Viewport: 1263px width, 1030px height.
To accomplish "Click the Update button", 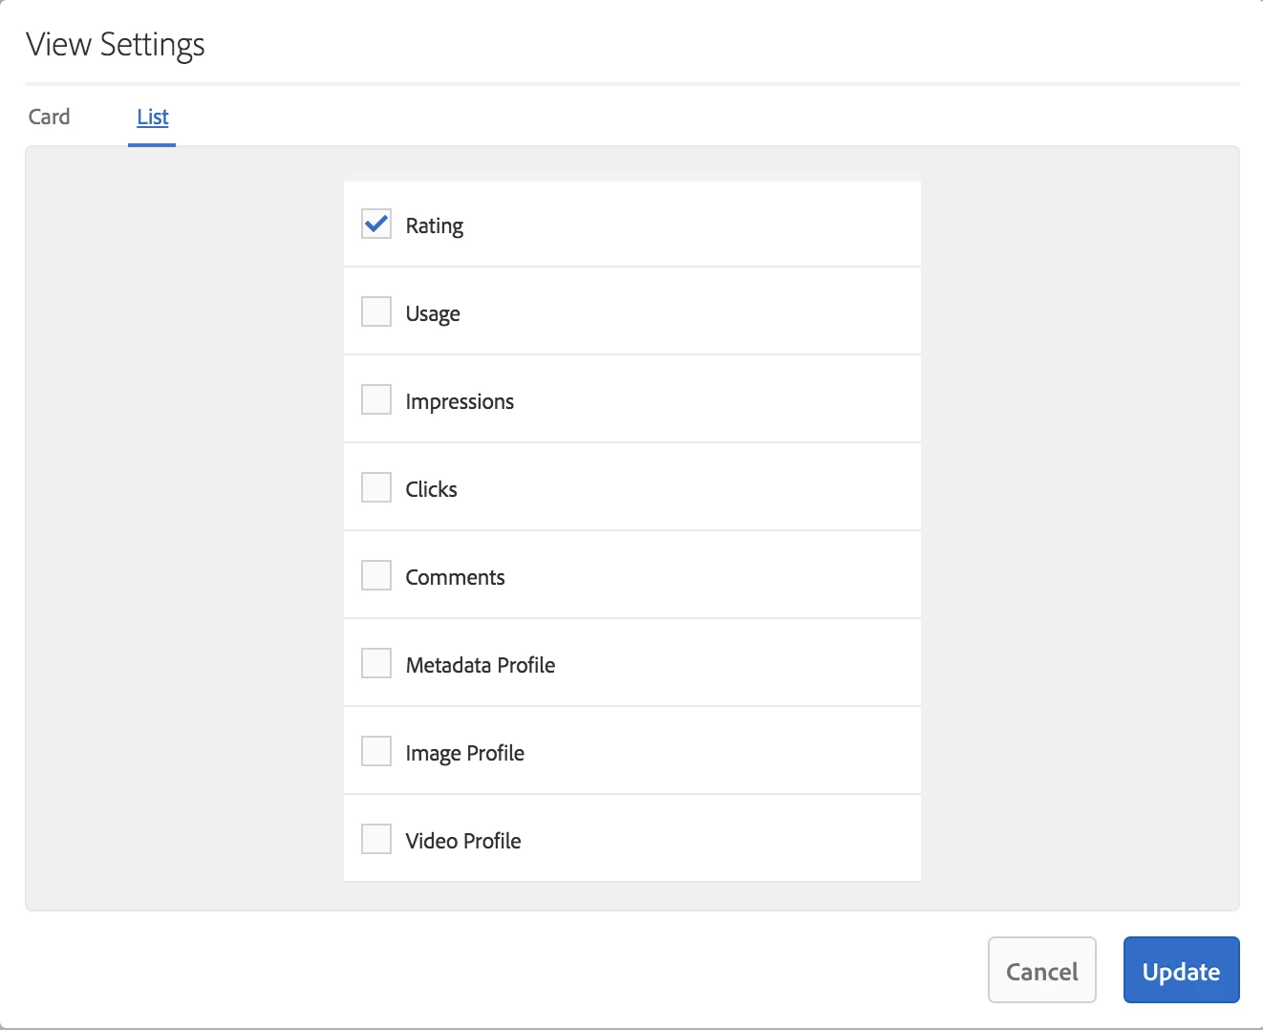I will coord(1181,971).
